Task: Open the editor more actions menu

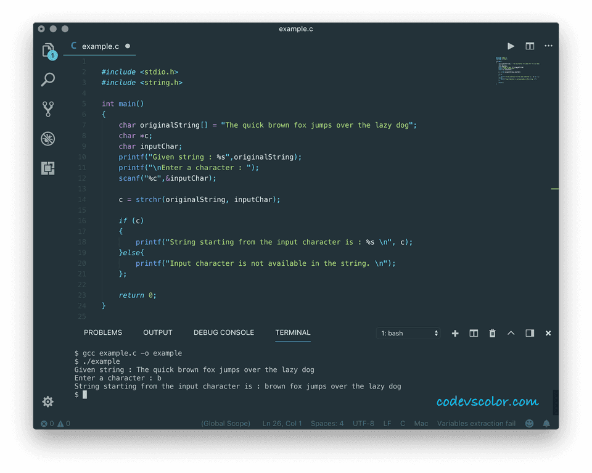Action: [x=548, y=46]
